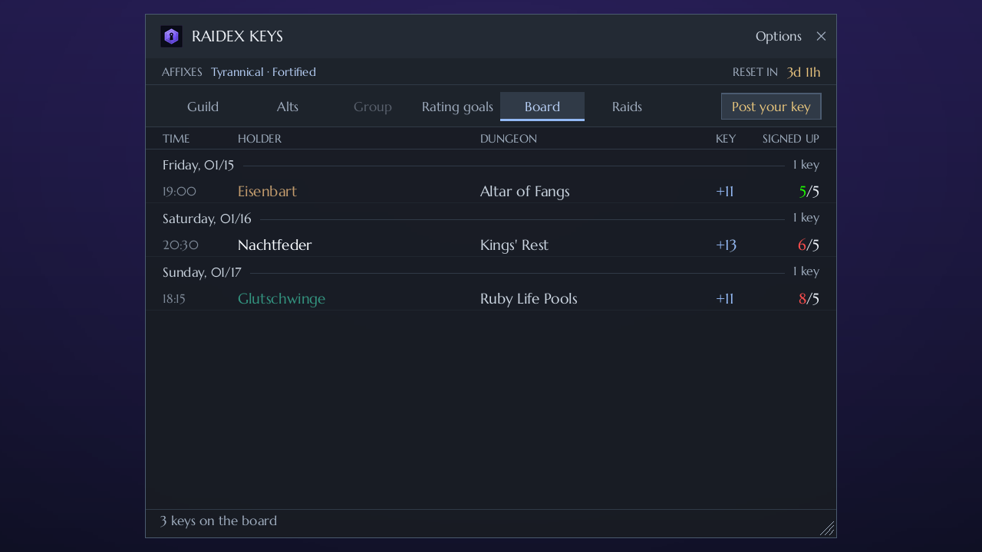Screen dimensions: 982x552
Task: Click the Post your key button
Action: click(771, 107)
